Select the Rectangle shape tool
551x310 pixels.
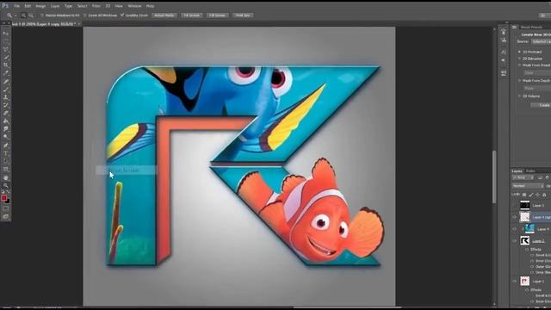(x=6, y=170)
